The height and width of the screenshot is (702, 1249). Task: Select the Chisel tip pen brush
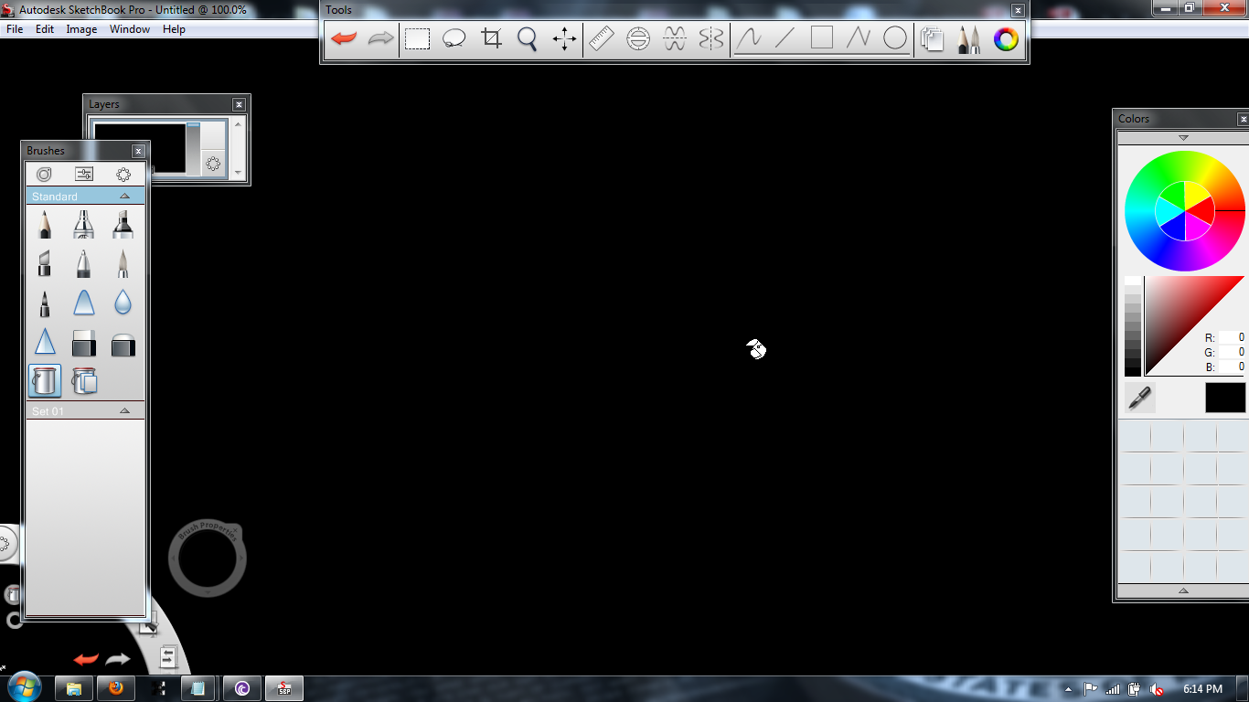tap(45, 263)
